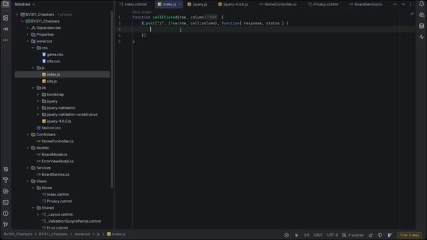Open the AI Assistant sparkle icon
This screenshot has height=240, width=427.
[x=421, y=37]
